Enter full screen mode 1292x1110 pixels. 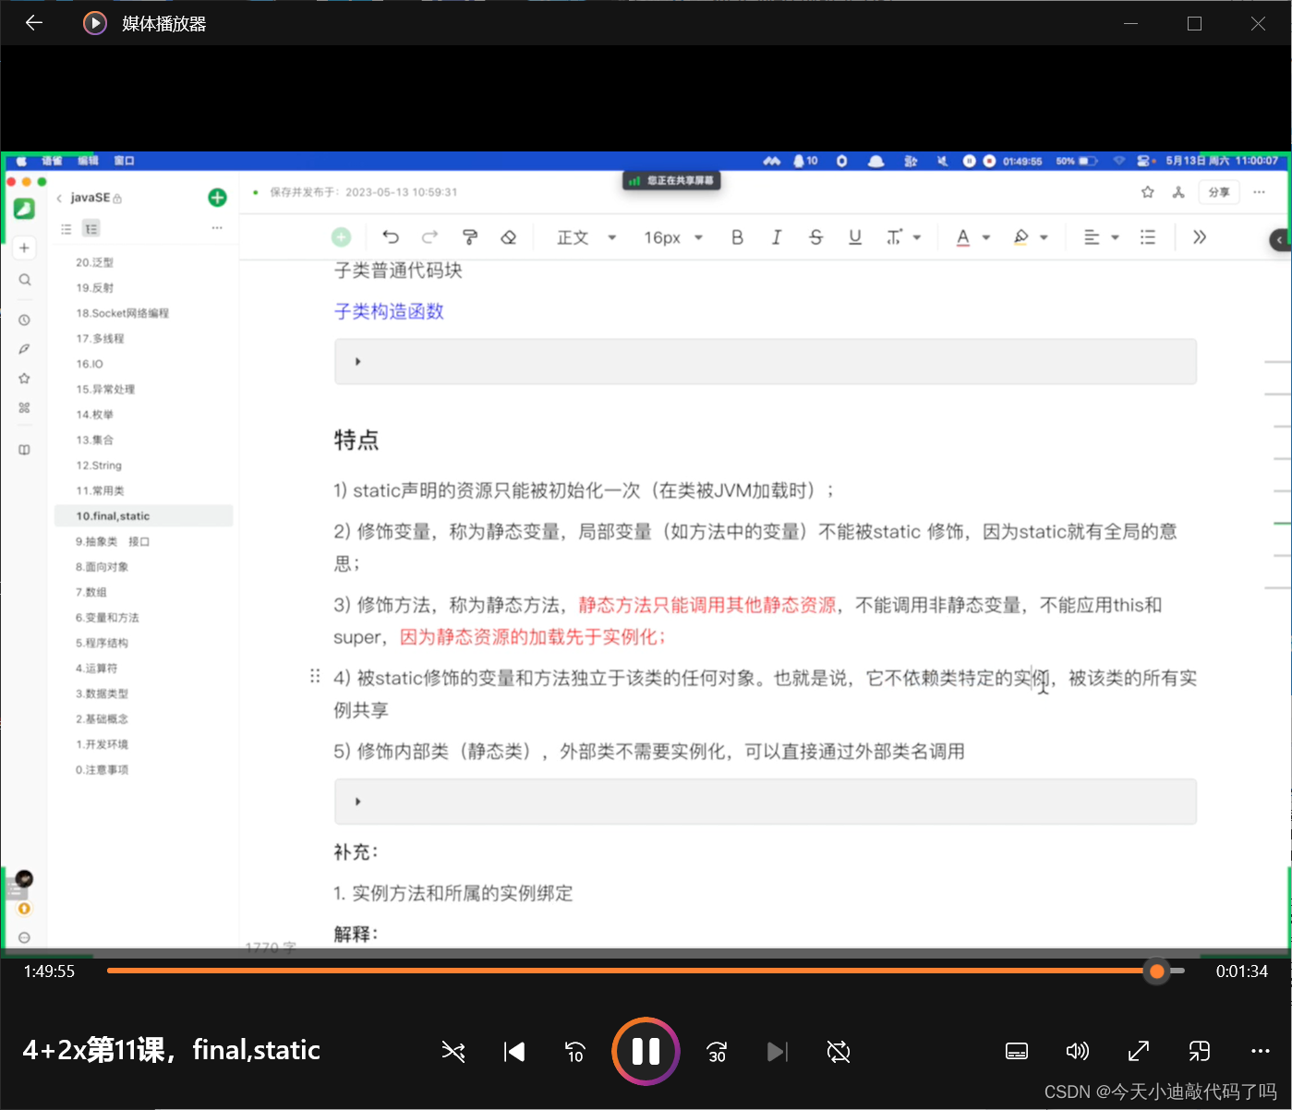[x=1139, y=1051]
